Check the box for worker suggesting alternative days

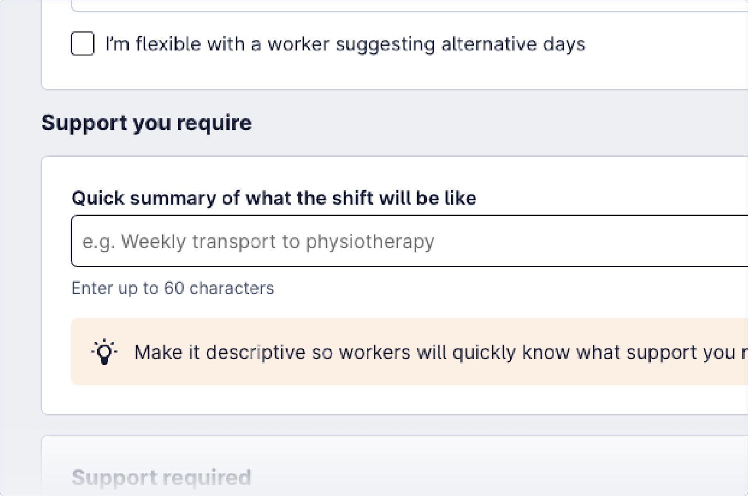(x=82, y=44)
